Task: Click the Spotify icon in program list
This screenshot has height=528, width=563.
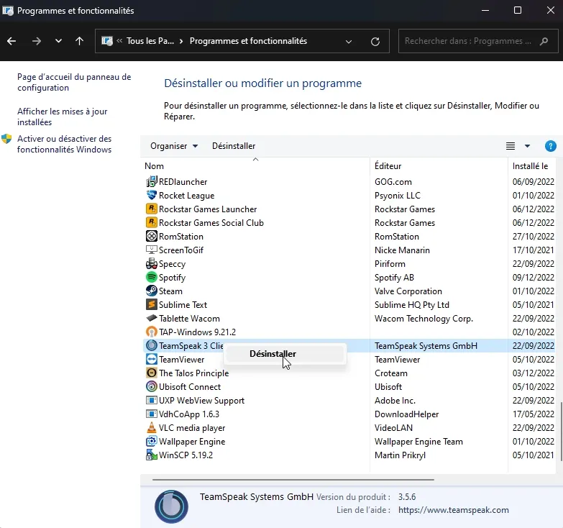Action: [x=152, y=278]
